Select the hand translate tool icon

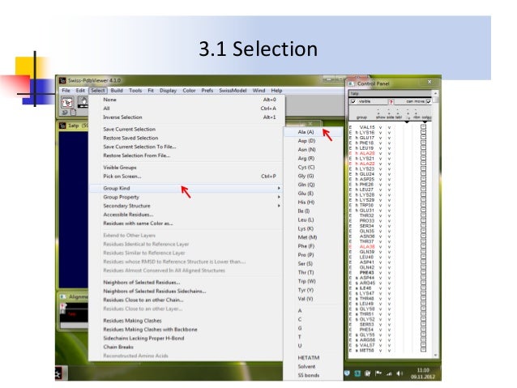click(x=83, y=102)
